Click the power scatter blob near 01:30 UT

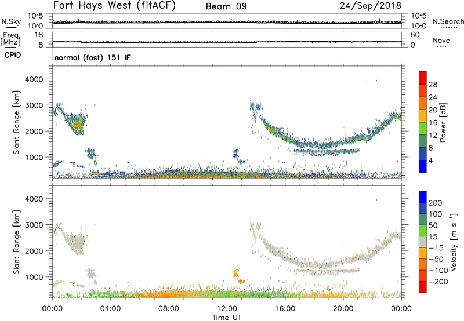point(77,124)
